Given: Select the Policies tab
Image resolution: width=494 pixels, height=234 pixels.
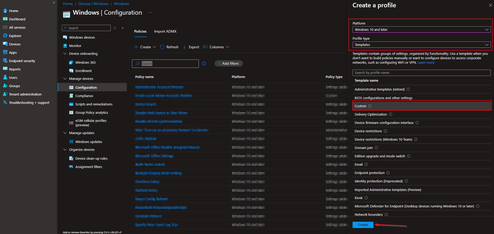Looking at the screenshot, I should [140, 31].
